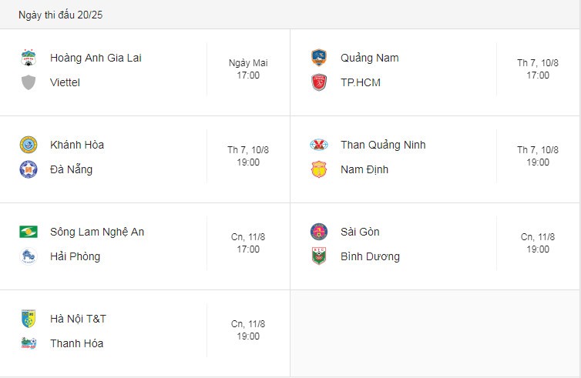Click the TP.HCM red club crest
581x378 pixels.
pos(319,82)
